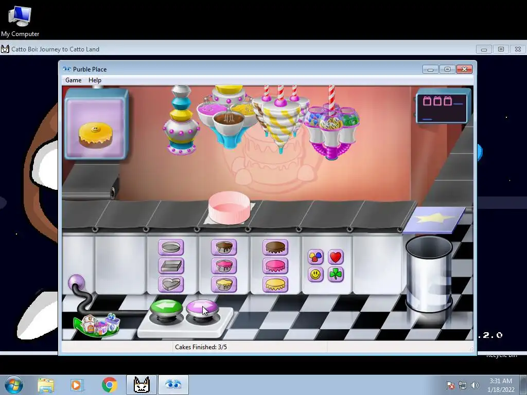Add the red heart decoration
Viewport: 527px width, 395px height.
point(336,257)
